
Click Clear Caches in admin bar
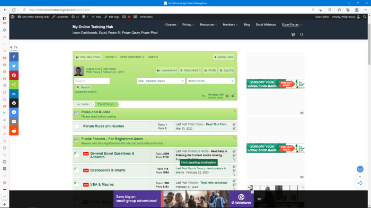[322, 17]
